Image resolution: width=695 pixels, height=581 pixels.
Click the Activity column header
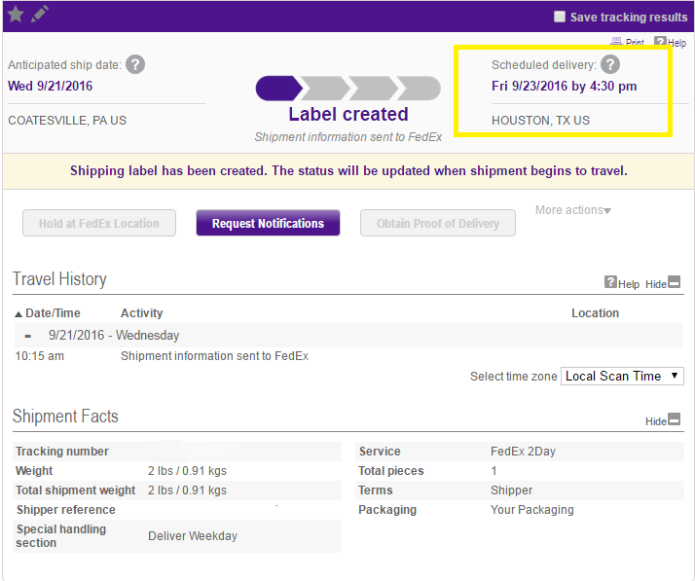142,313
